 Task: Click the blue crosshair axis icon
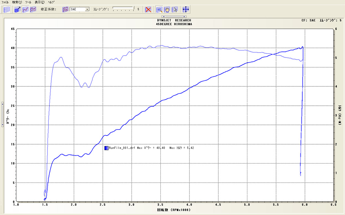186,9
